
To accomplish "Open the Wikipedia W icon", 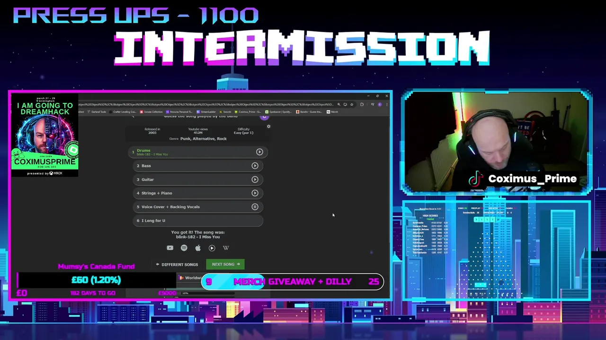I will tap(226, 248).
